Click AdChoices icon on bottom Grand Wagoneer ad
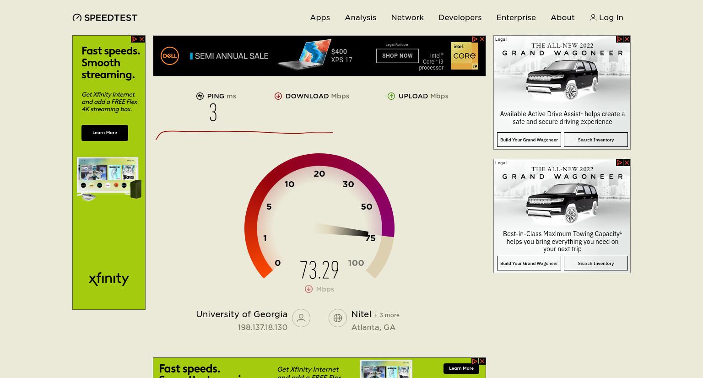Viewport: 703px width, 378px height. click(619, 163)
